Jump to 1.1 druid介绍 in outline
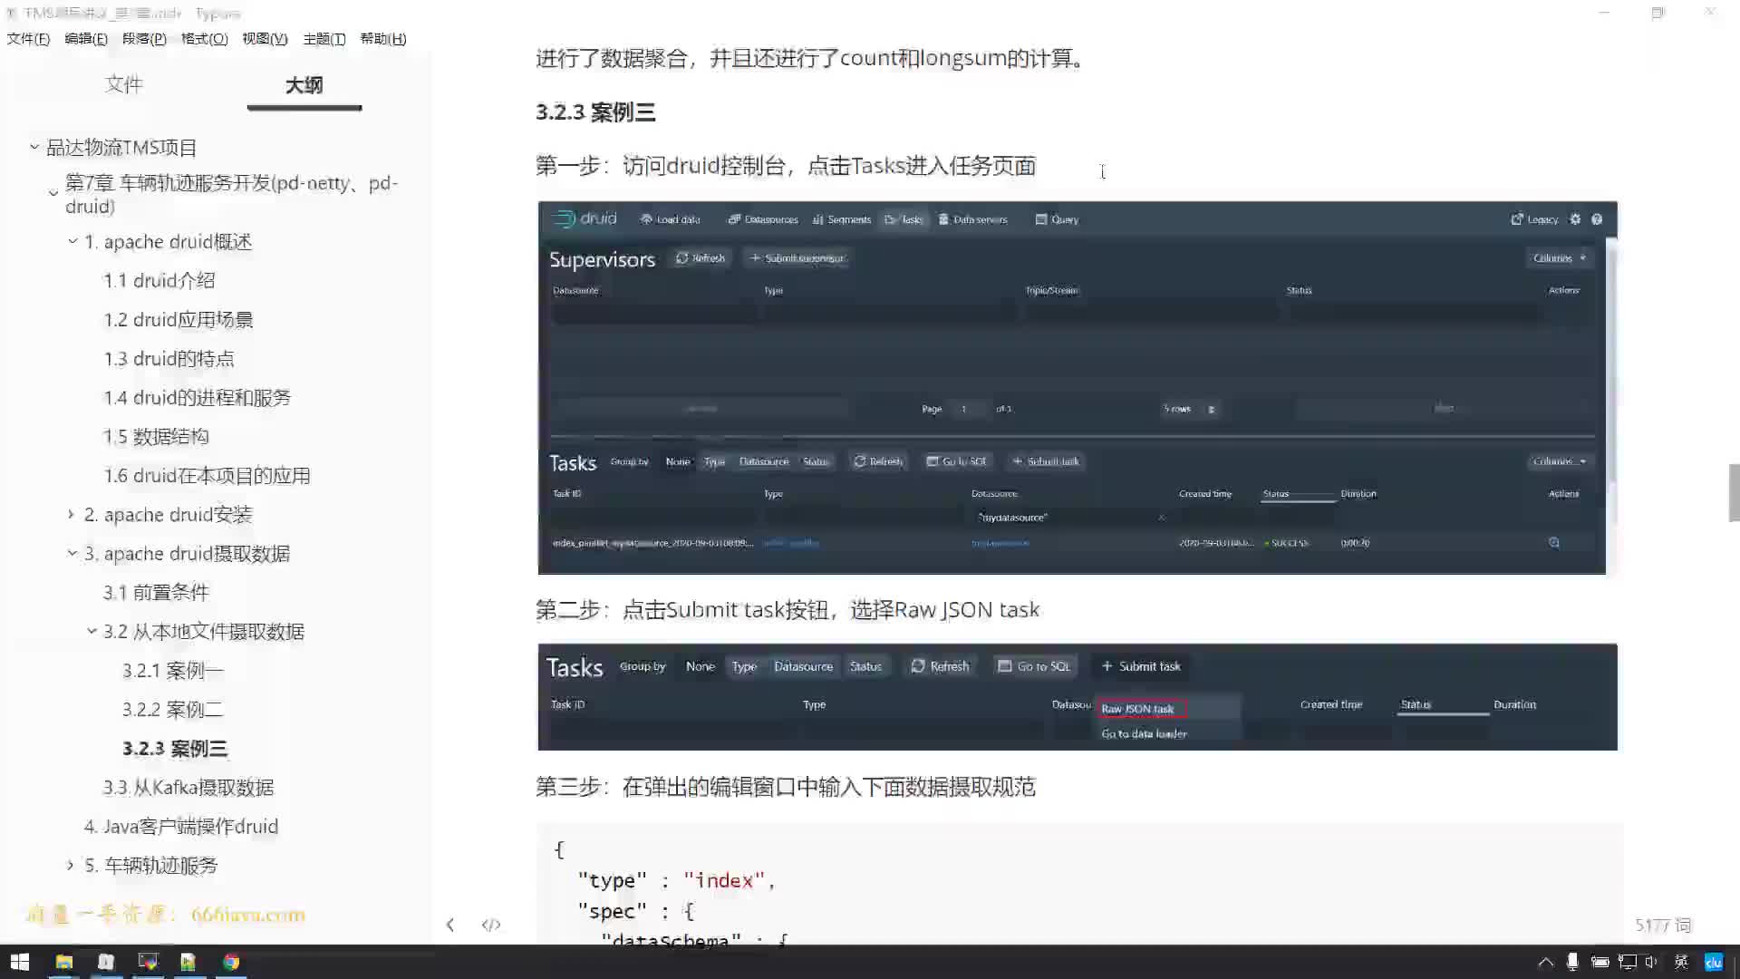The image size is (1740, 979). 159,281
